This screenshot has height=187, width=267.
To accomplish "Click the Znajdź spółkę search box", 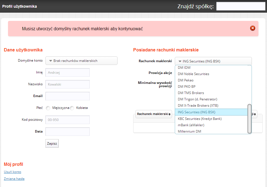I will click(241, 6).
